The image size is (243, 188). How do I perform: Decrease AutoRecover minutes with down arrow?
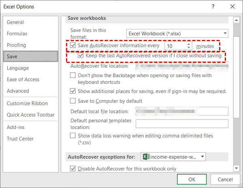tap(189, 48)
